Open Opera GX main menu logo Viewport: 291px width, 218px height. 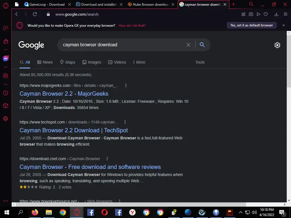coord(6,6)
